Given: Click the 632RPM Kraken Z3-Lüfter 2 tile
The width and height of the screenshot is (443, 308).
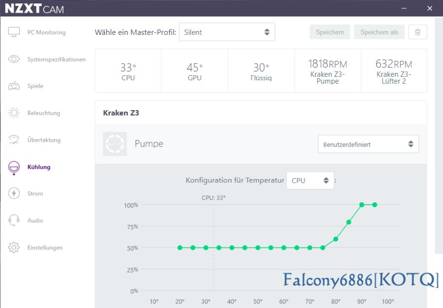Looking at the screenshot, I should (x=394, y=71).
